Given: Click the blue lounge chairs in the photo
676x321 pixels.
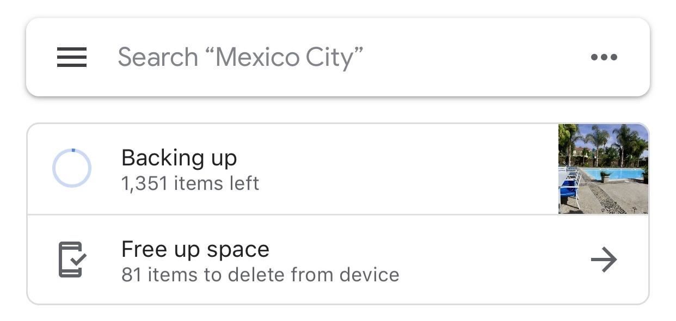Looking at the screenshot, I should [x=568, y=187].
